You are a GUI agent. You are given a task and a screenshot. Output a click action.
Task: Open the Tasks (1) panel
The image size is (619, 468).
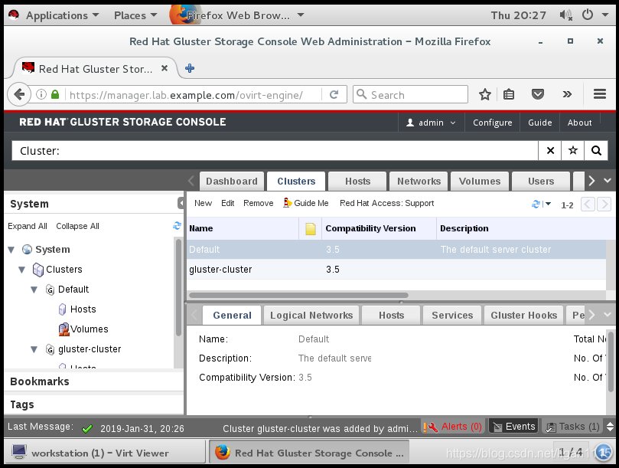572,427
